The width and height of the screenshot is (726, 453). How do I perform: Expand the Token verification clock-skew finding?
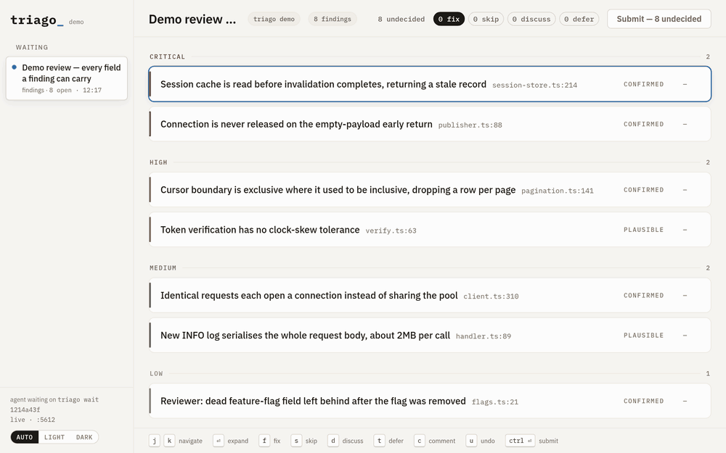(x=430, y=229)
